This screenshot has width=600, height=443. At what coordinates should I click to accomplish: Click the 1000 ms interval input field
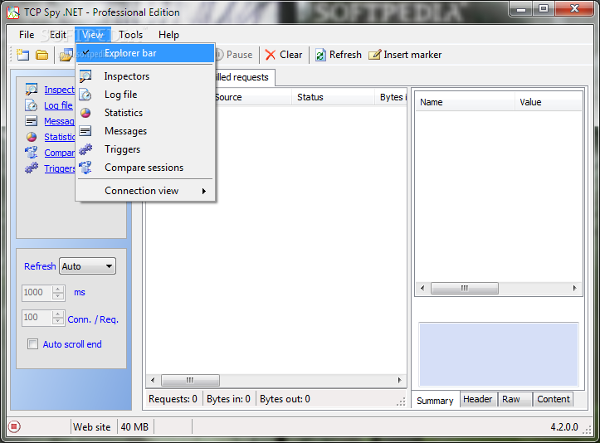coord(37,293)
